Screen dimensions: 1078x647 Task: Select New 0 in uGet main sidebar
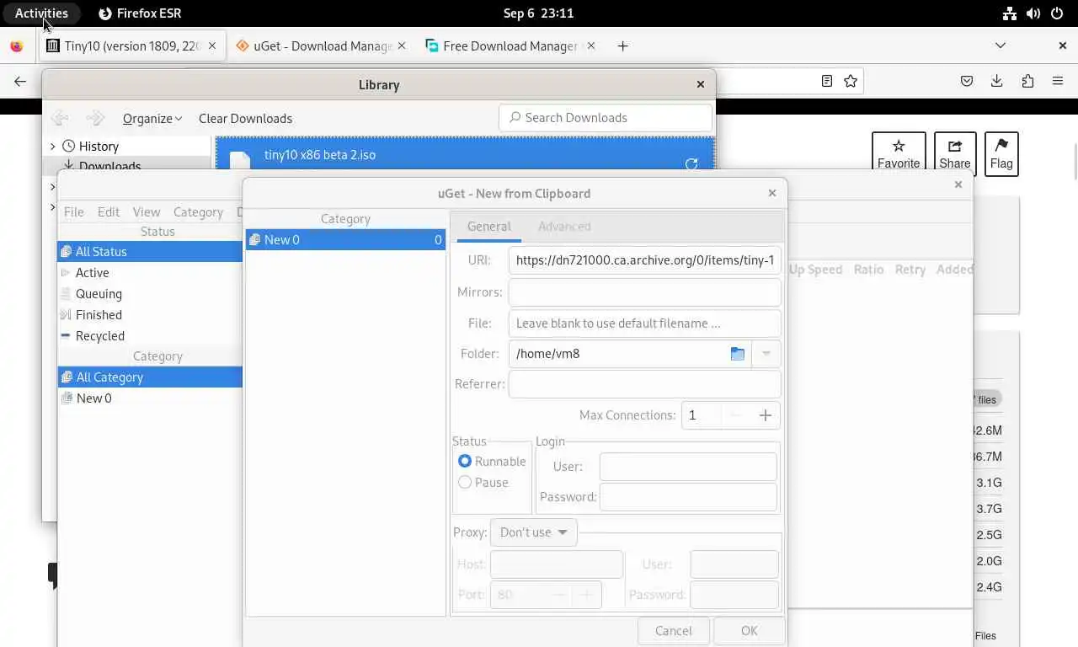tap(150, 398)
